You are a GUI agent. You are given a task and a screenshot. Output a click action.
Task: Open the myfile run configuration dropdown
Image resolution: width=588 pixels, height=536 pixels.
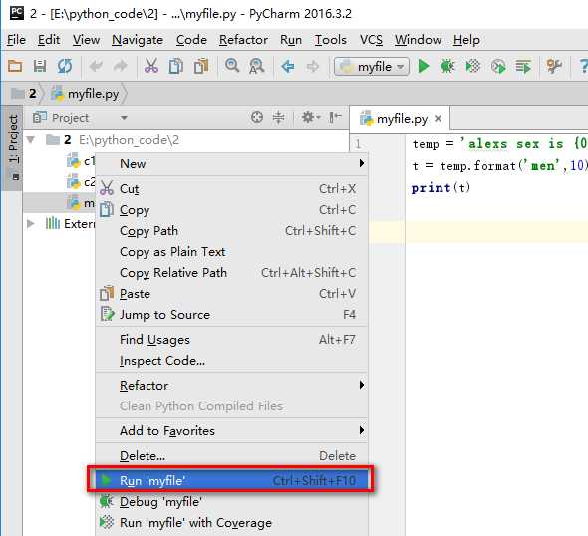[x=372, y=67]
